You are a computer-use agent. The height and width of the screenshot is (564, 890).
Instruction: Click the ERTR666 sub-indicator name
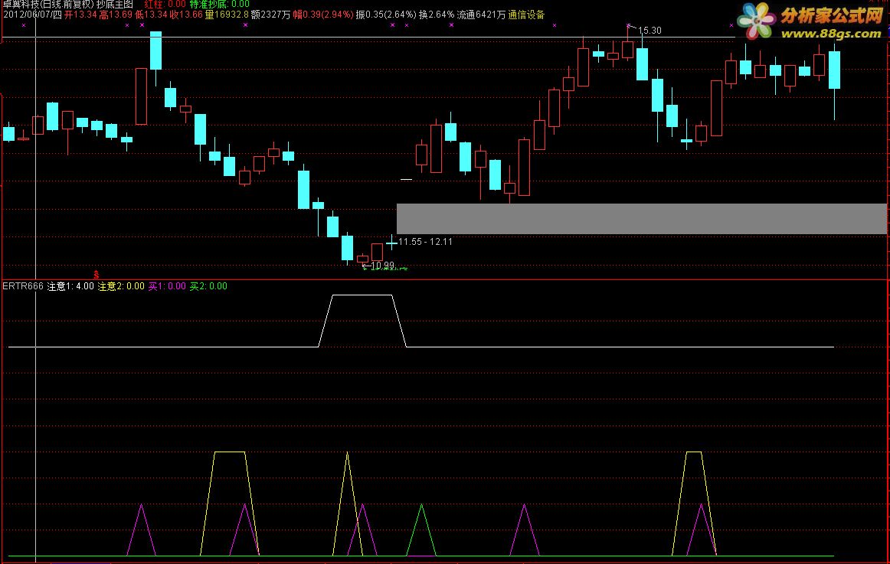pyautogui.click(x=23, y=286)
